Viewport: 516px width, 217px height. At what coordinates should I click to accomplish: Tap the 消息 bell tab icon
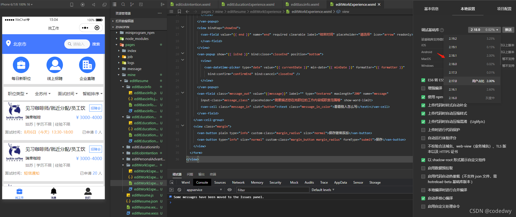click(x=54, y=191)
